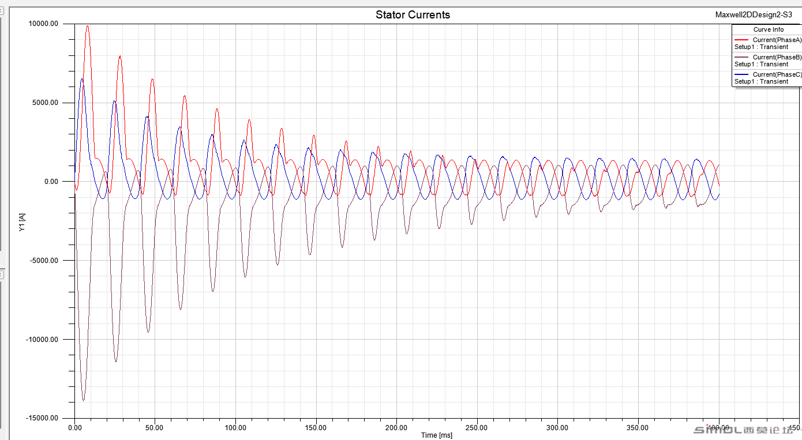Click the -10000.00 Y-axis tick value

[x=43, y=339]
